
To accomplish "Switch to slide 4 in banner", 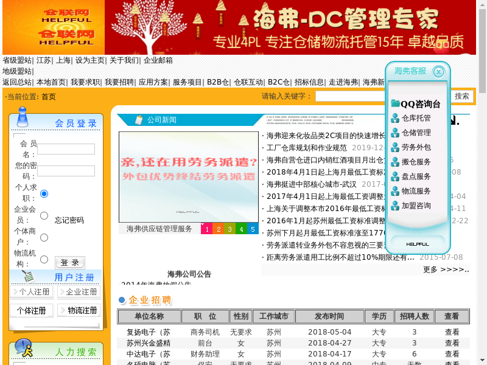I will 241,229.
